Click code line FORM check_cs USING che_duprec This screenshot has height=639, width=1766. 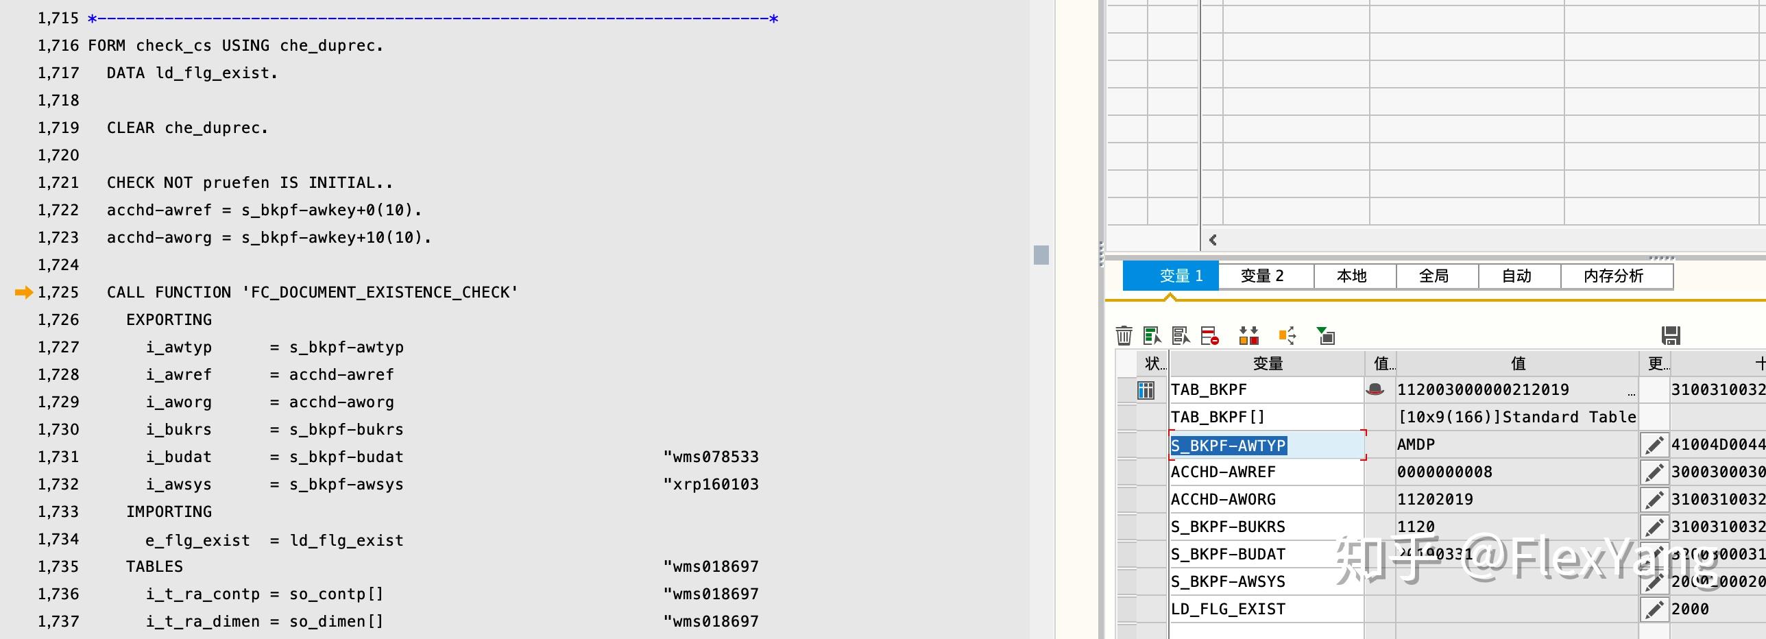[236, 46]
